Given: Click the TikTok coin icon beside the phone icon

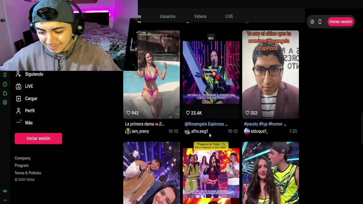Looking at the screenshot, I should point(312,22).
